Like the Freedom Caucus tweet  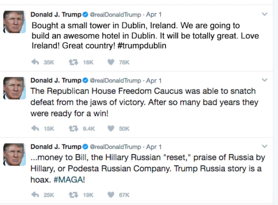(111, 129)
